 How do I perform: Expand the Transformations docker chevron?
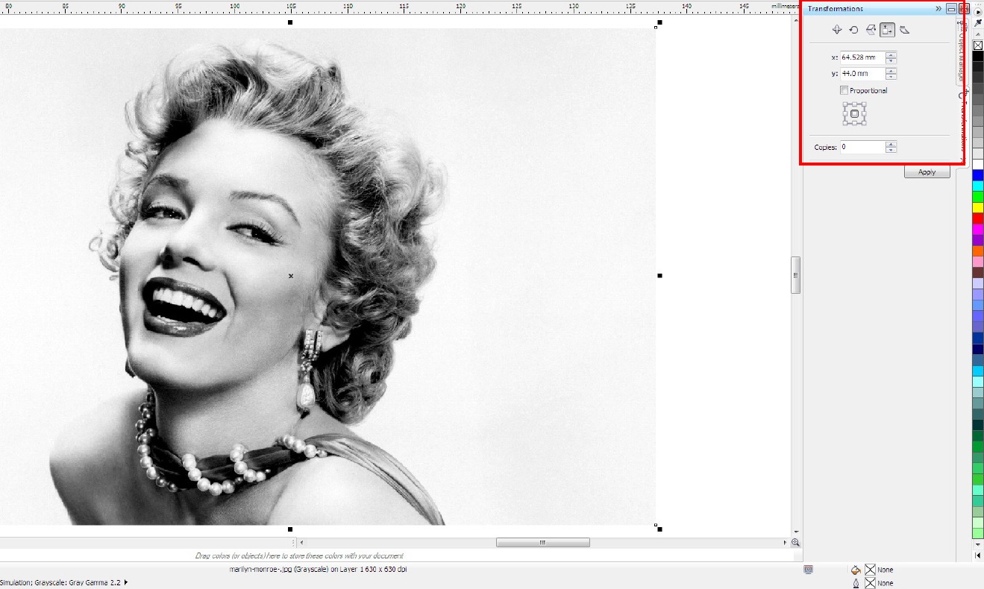pyautogui.click(x=938, y=9)
